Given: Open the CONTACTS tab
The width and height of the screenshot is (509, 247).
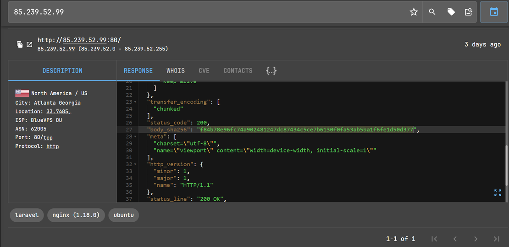Looking at the screenshot, I should point(238,71).
